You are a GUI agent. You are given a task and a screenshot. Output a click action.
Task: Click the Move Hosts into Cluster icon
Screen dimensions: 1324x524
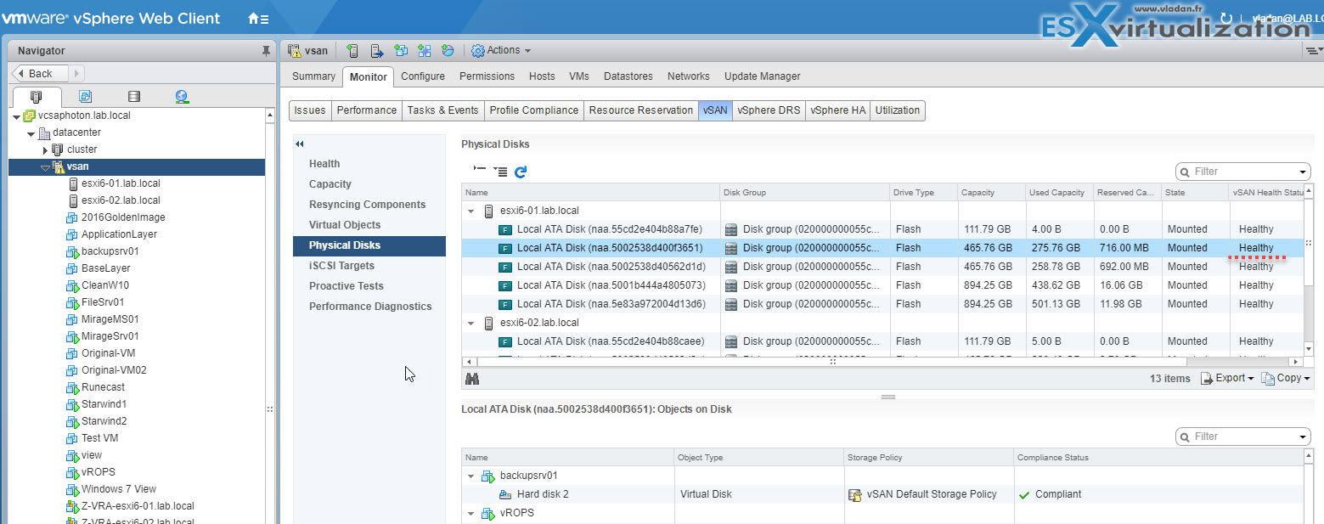pyautogui.click(x=377, y=51)
